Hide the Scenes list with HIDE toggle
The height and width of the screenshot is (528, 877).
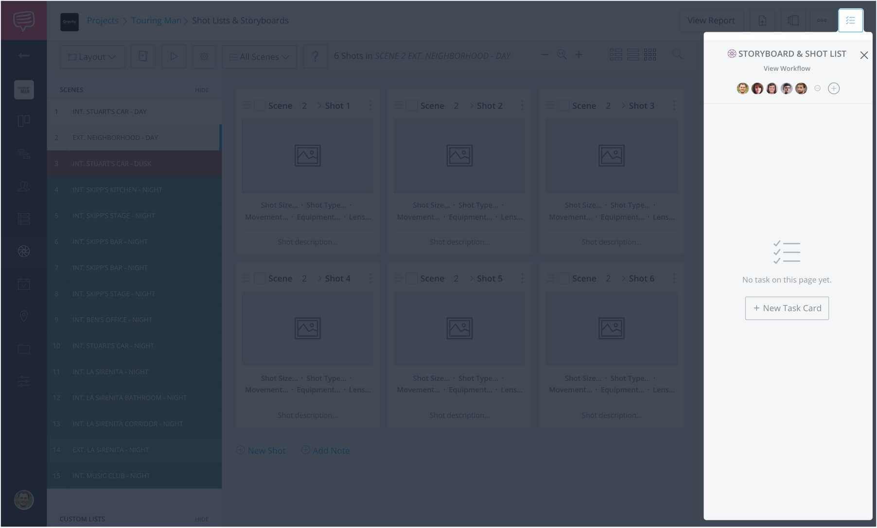(x=203, y=90)
